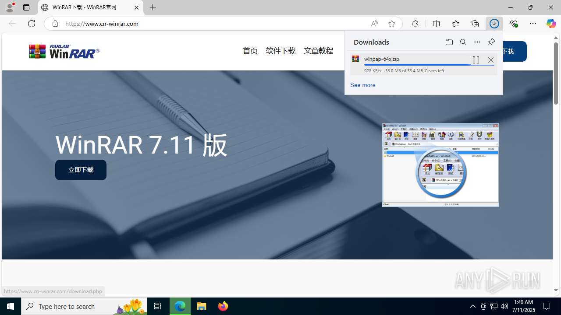Viewport: 561px width, 315px height.
Task: Go to 首页 menu item
Action: click(250, 51)
